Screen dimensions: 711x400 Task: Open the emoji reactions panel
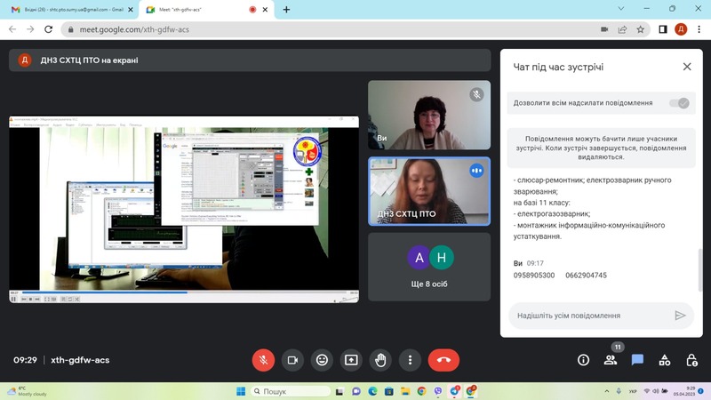322,360
